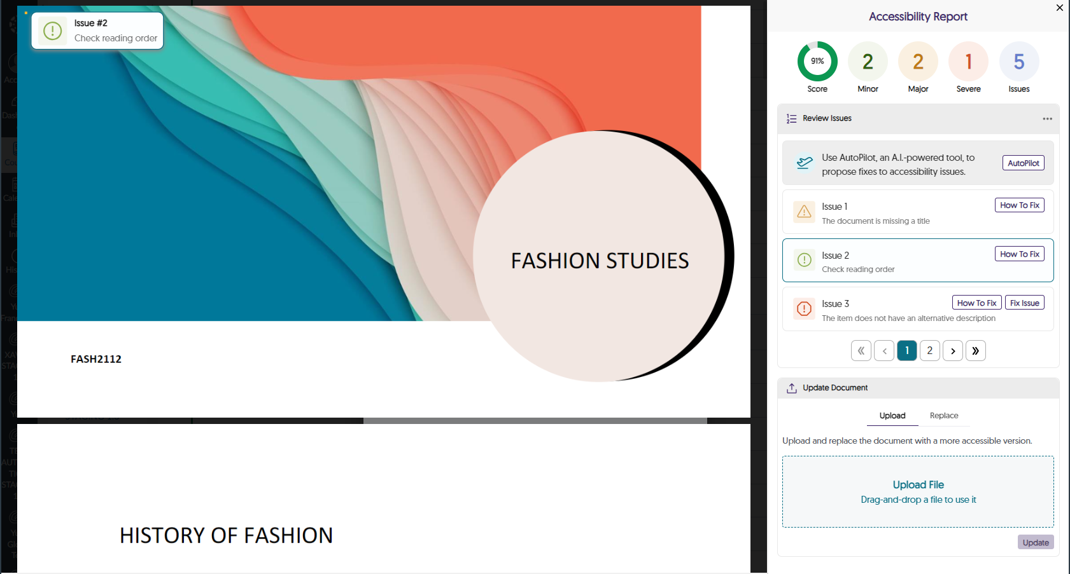The width and height of the screenshot is (1070, 574).
Task: Launch the AutoPilot tool
Action: pyautogui.click(x=1023, y=163)
